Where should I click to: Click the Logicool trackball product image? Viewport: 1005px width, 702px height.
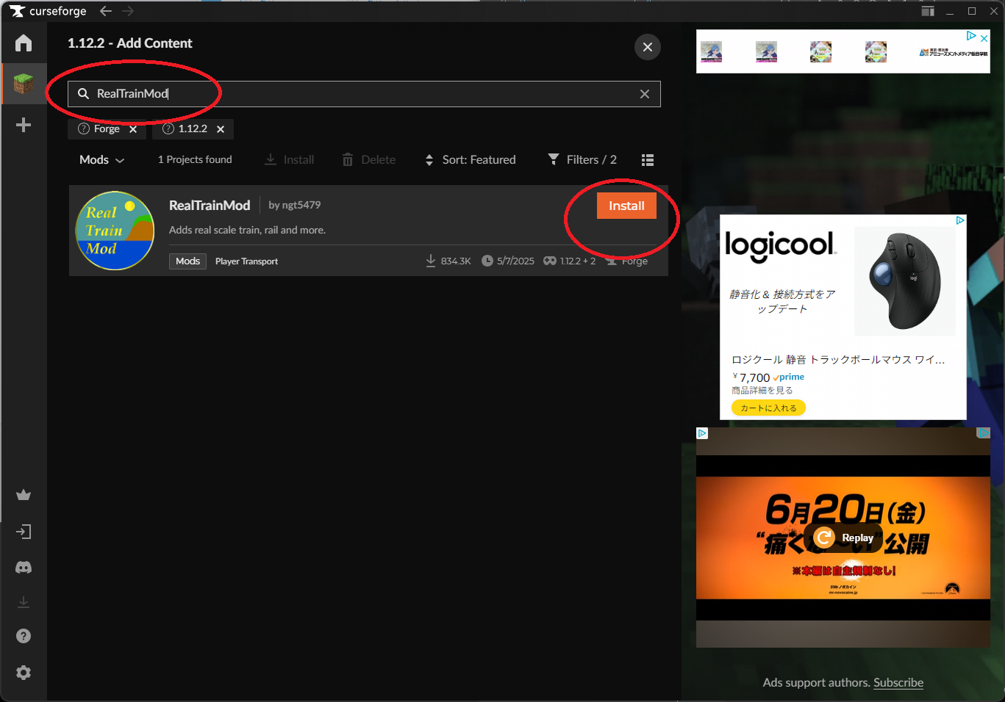pos(905,281)
